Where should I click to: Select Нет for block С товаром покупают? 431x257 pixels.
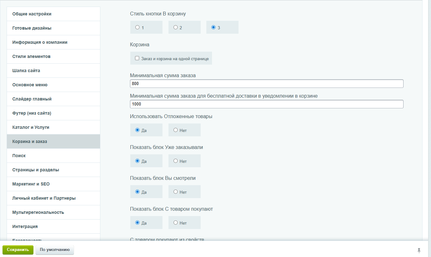tap(175, 223)
